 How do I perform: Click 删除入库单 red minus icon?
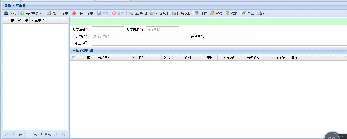click(x=74, y=13)
